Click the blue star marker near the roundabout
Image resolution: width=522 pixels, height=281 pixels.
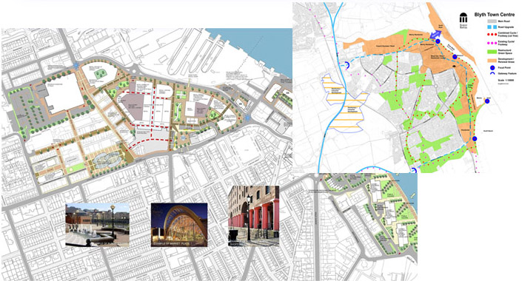coord(76,66)
